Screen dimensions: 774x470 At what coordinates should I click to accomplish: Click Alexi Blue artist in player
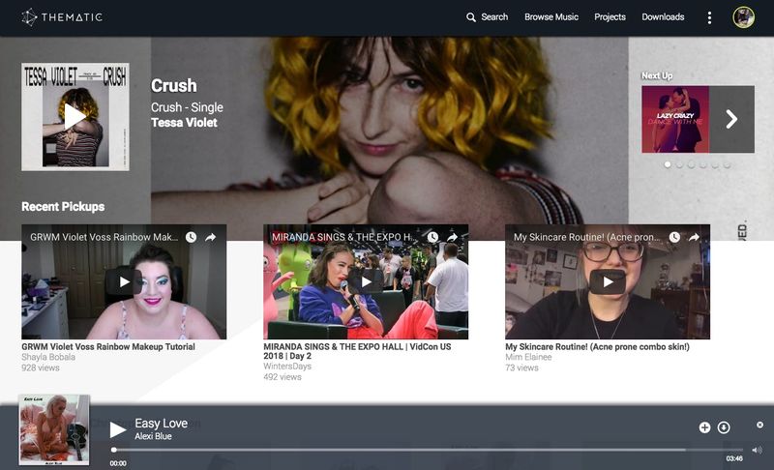pyautogui.click(x=153, y=436)
